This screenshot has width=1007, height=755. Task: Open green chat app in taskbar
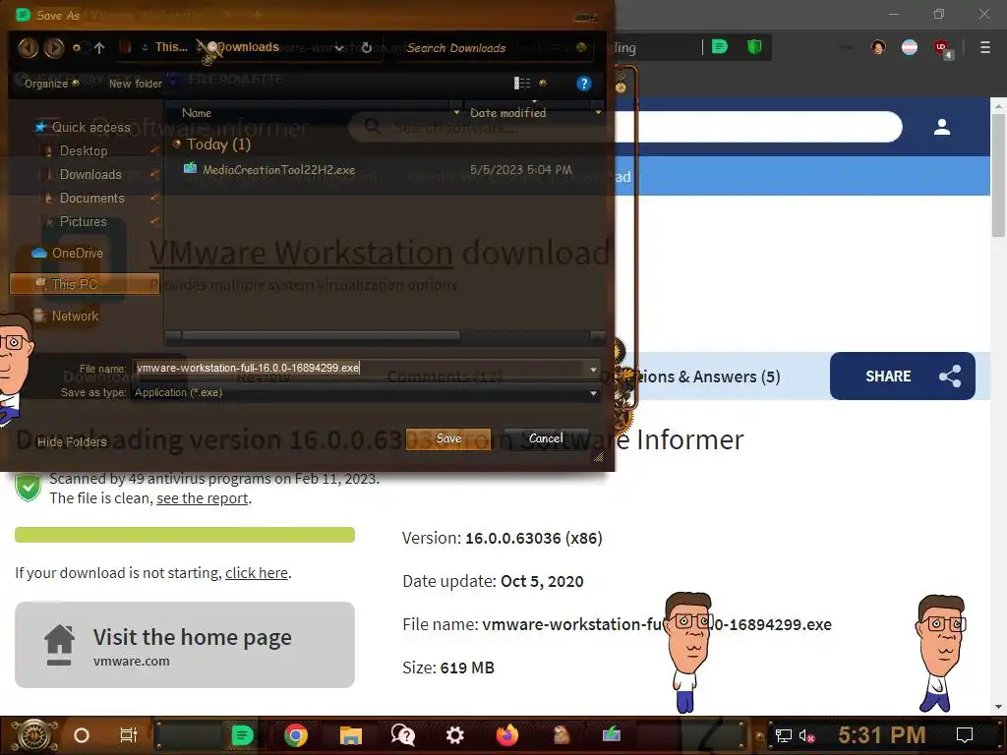(242, 735)
